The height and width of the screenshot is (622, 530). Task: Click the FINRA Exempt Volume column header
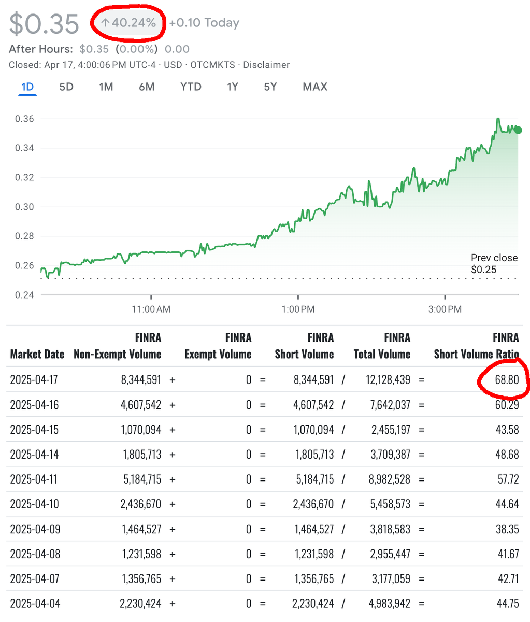[x=218, y=346]
